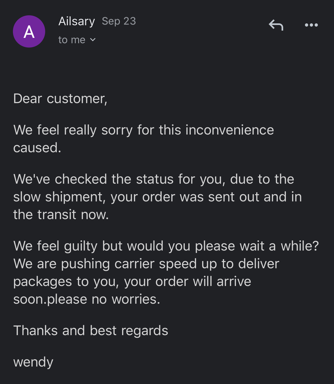Click the "packages to you" line
334x384 pixels.
click(132, 281)
